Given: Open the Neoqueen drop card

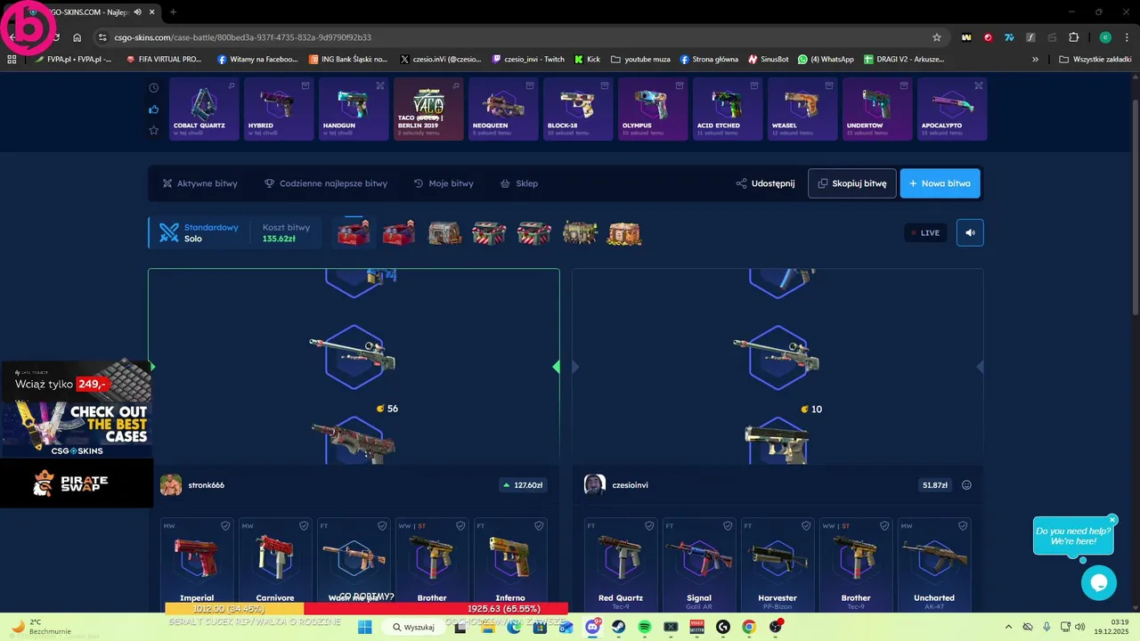Looking at the screenshot, I should (503, 109).
